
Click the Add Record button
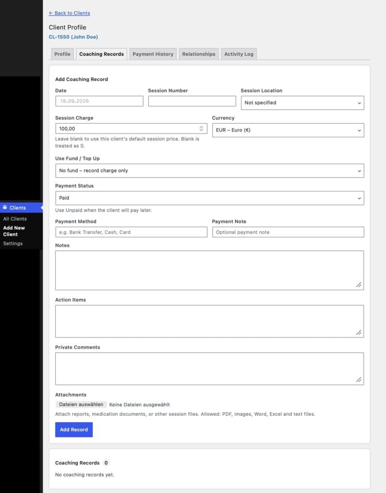coord(74,429)
